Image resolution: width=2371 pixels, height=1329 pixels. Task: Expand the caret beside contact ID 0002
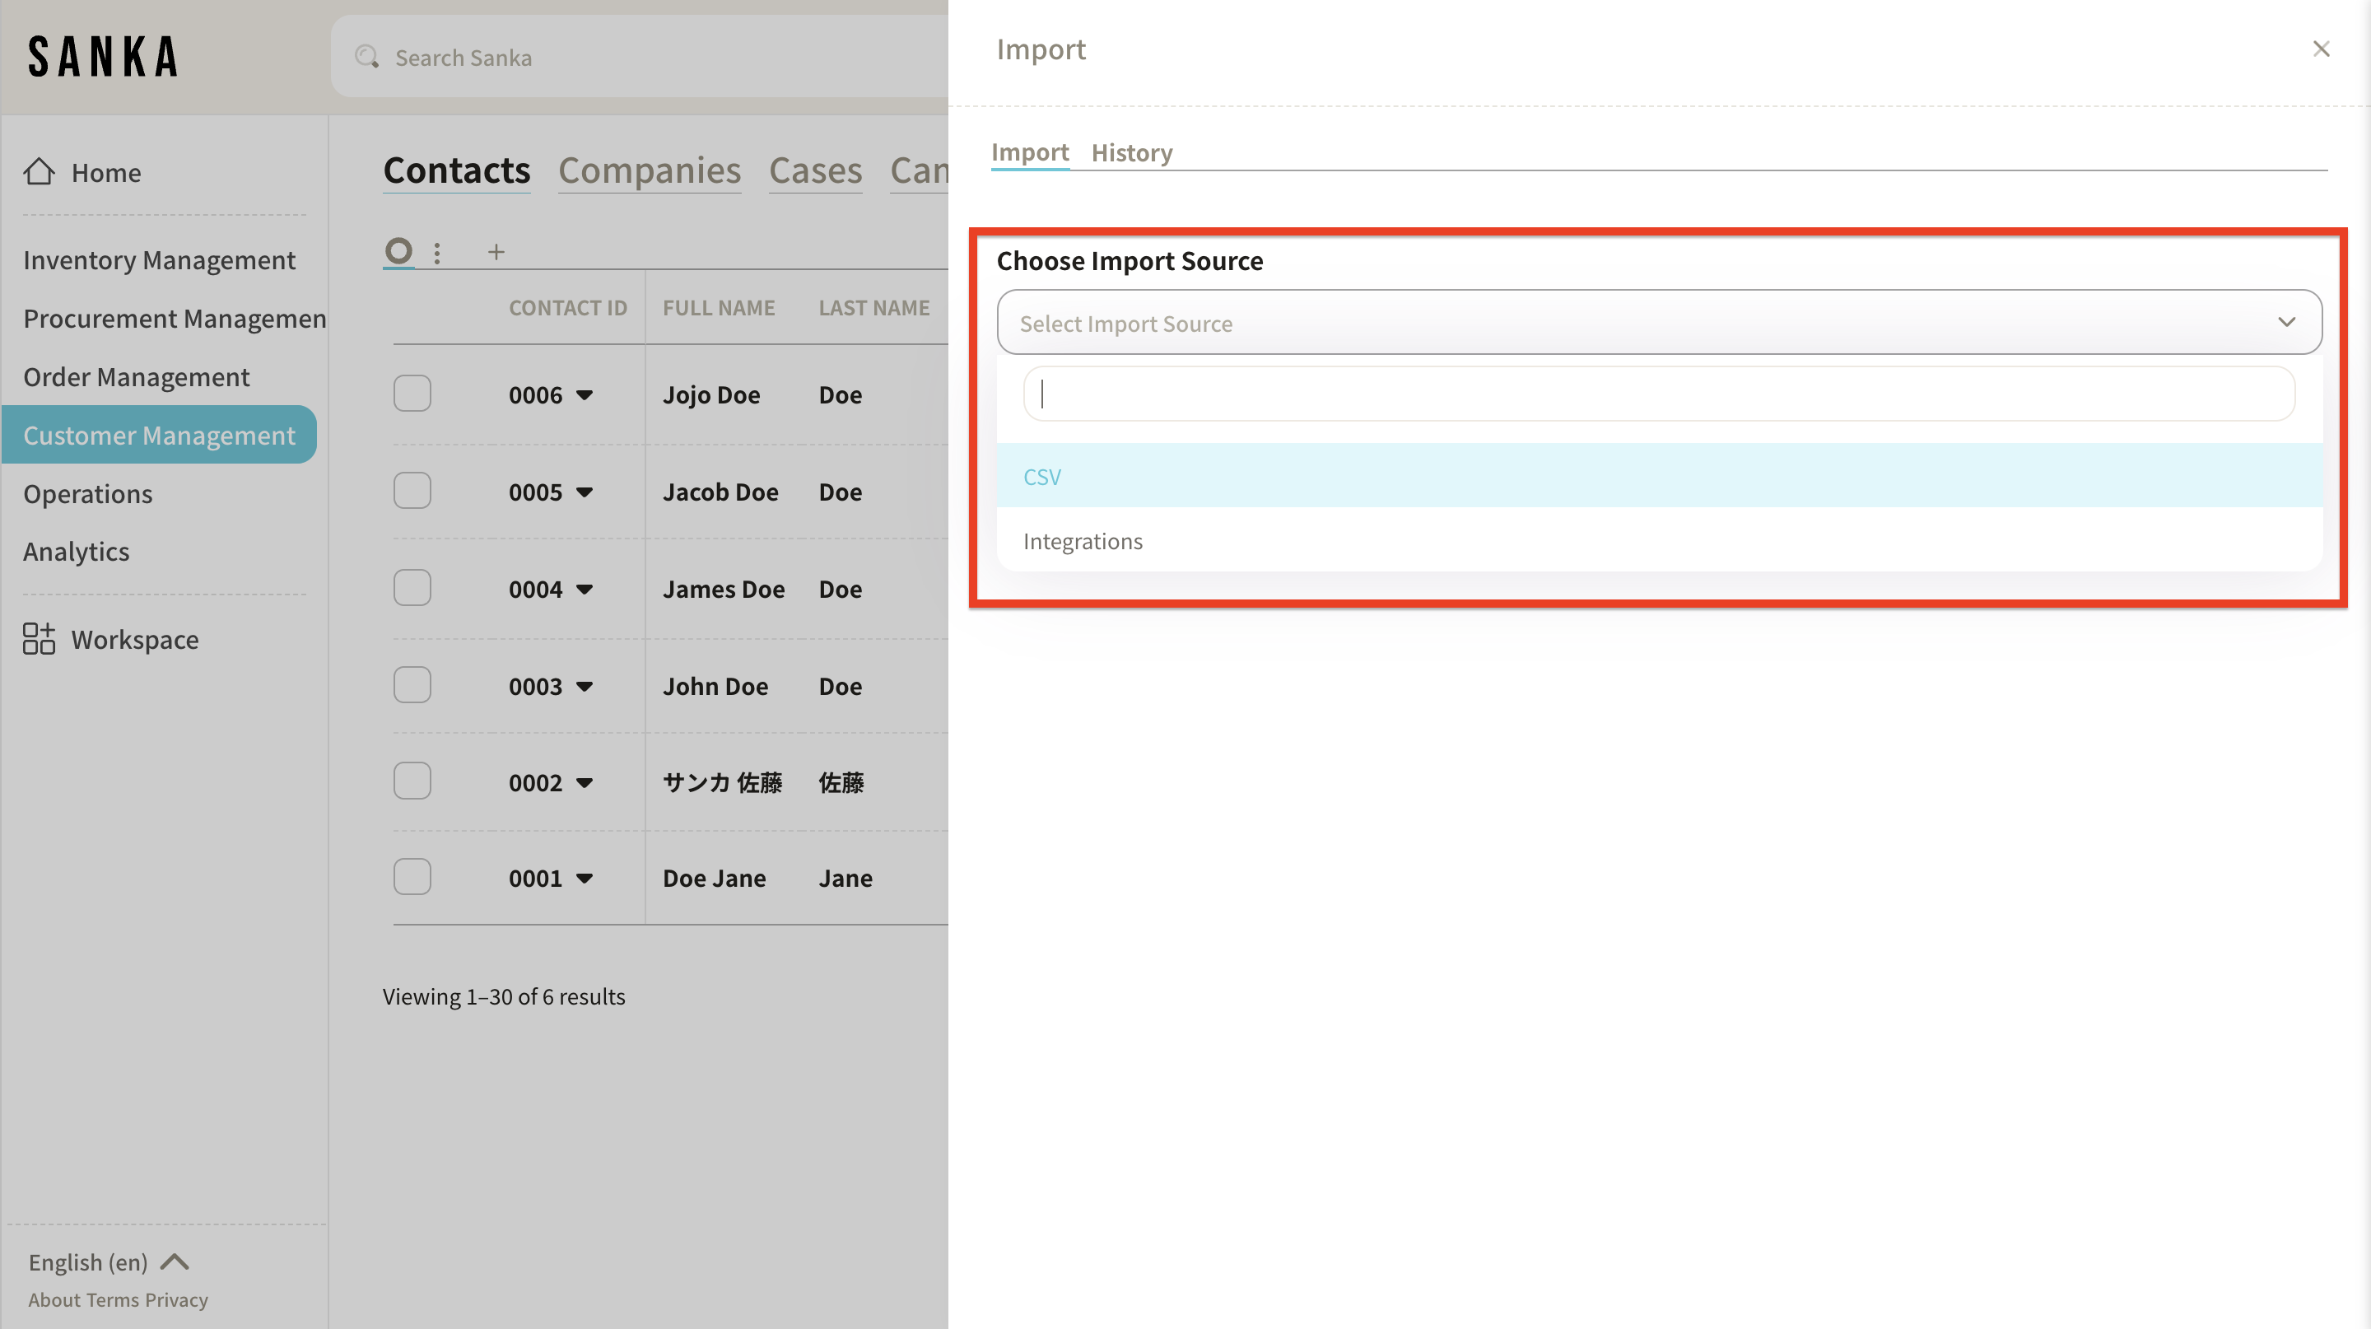[x=585, y=783]
